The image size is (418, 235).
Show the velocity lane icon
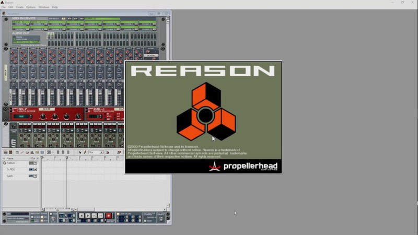point(32,152)
